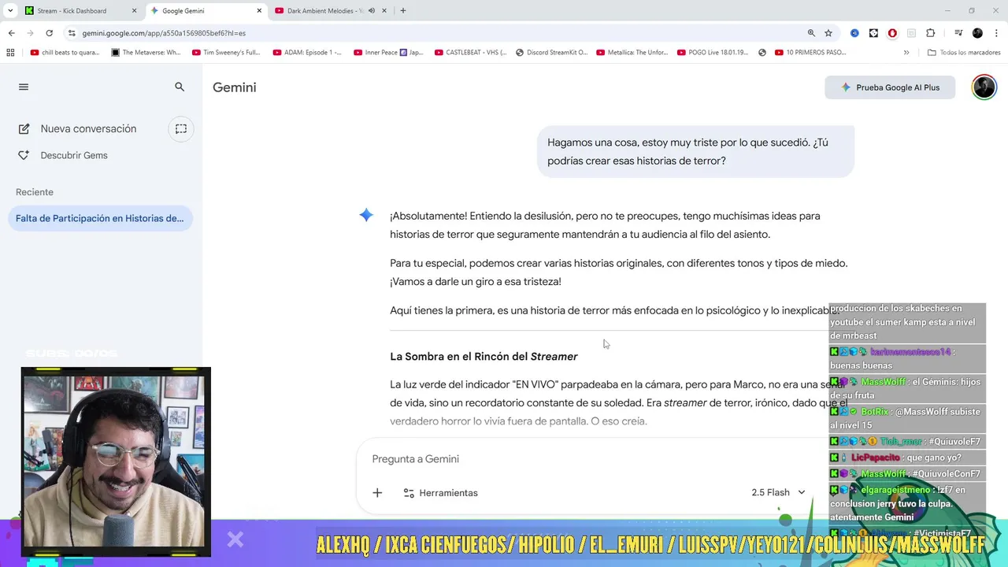Viewport: 1008px width, 567px height.
Task: Switch to the Stream - Kick Dashboard tab
Action: point(72,11)
